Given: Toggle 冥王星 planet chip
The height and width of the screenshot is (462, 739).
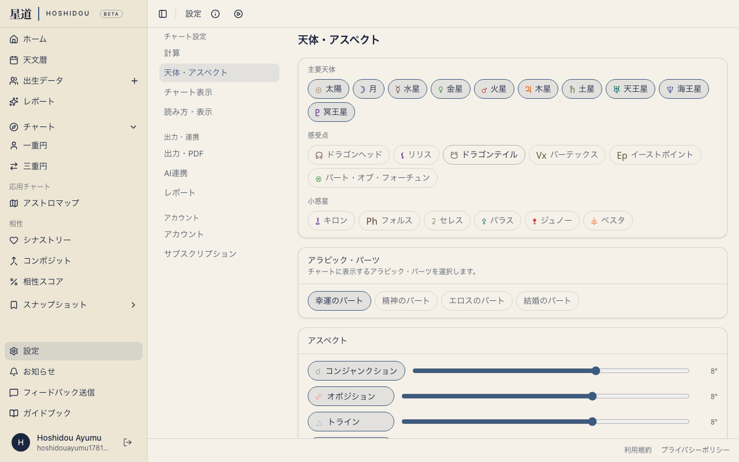Looking at the screenshot, I should pyautogui.click(x=331, y=112).
